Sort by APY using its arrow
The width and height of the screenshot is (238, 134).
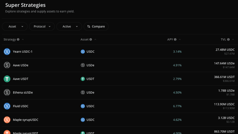[180, 40]
